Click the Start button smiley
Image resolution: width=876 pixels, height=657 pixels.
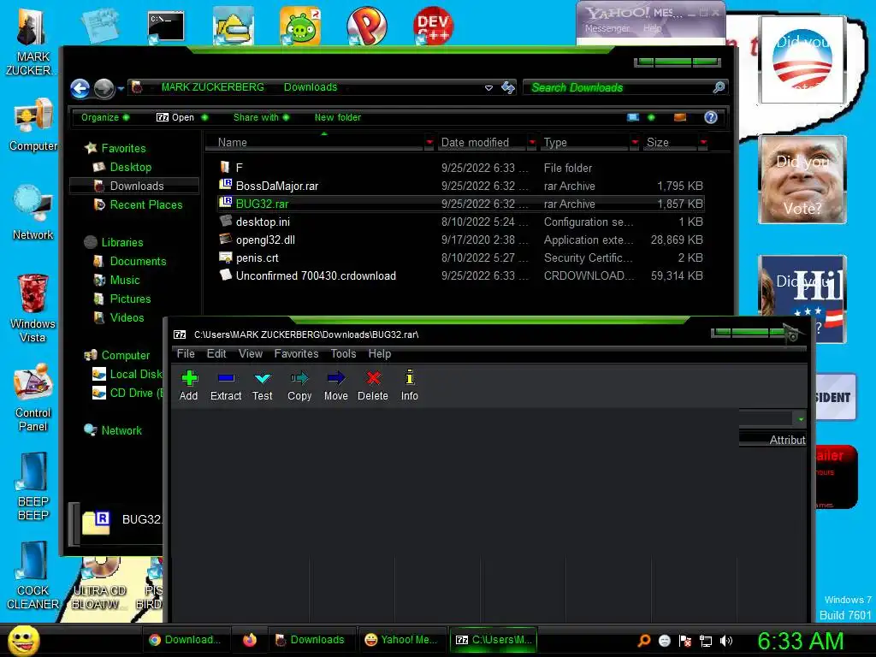click(23, 640)
